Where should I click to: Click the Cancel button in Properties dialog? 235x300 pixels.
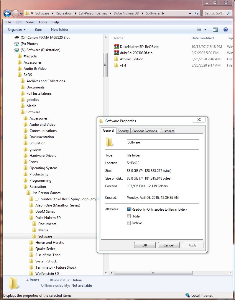tap(169, 245)
